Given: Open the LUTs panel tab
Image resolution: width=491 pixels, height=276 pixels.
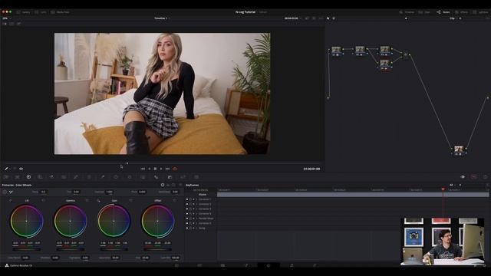Looking at the screenshot, I should coord(41,12).
